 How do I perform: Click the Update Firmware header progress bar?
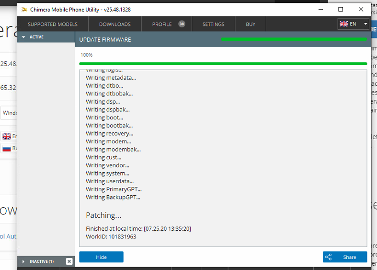coord(294,39)
